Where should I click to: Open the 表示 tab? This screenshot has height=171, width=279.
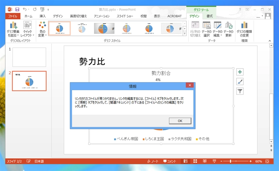157,16
